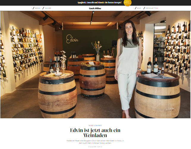Click the slash icon beside NEWSLETTER
Screen dimensions: 191x149
(x=144, y=8)
